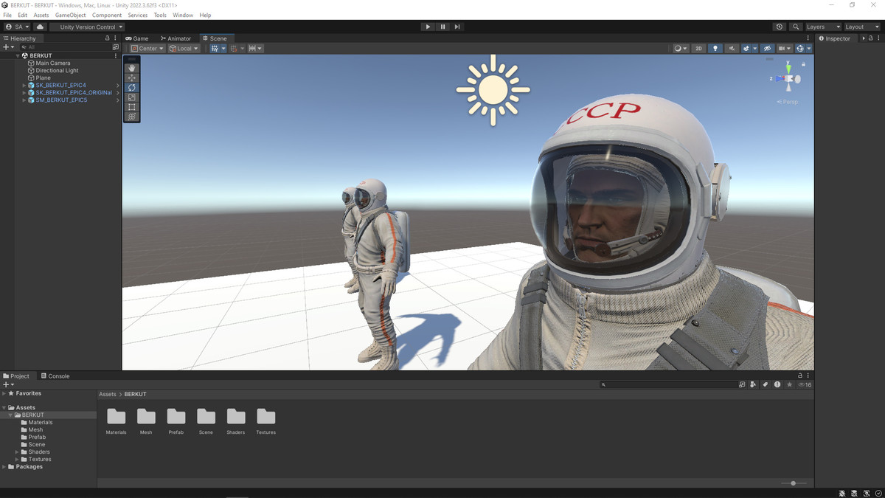The height and width of the screenshot is (498, 885).
Task: Select the Hand view tool
Action: (132, 68)
